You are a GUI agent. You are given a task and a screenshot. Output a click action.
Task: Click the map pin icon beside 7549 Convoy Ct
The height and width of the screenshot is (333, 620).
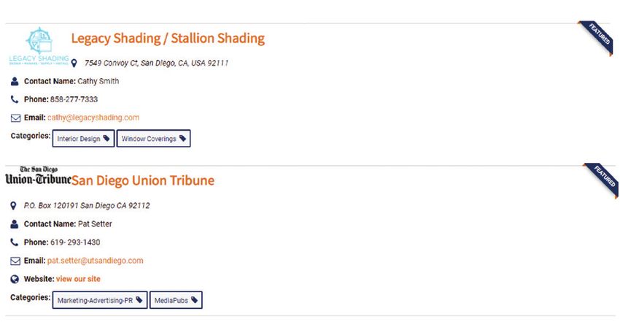(x=74, y=63)
